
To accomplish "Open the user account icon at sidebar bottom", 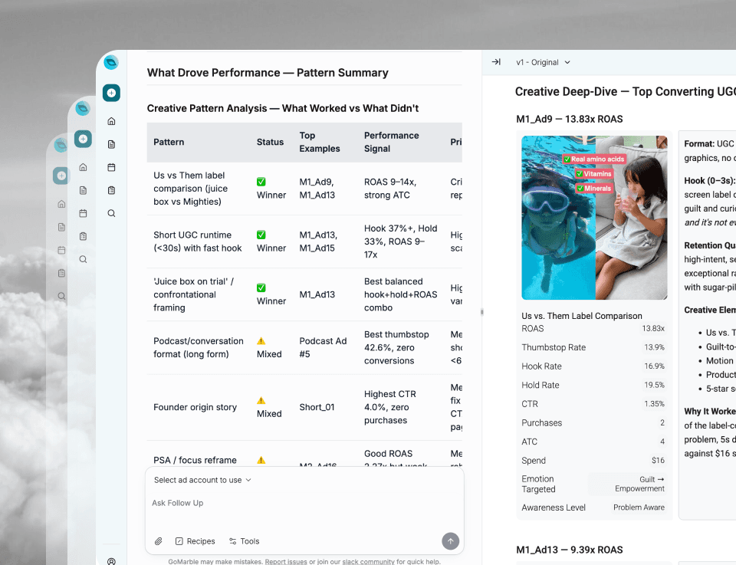I will click(x=111, y=561).
